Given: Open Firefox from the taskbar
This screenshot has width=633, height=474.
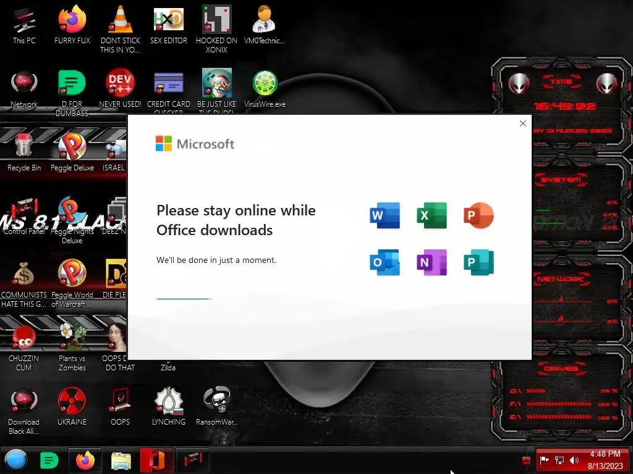Looking at the screenshot, I should click(x=85, y=460).
